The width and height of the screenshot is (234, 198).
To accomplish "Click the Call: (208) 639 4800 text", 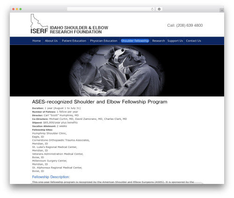I will pyautogui.click(x=185, y=25).
